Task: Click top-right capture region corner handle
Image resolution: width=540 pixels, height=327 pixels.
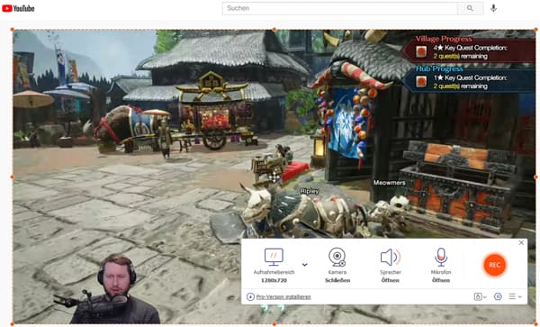Action: (535, 30)
